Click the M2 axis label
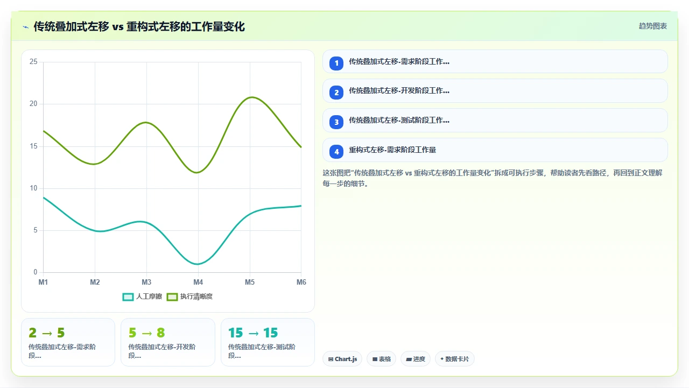This screenshot has width=689, height=388. pos(95,282)
